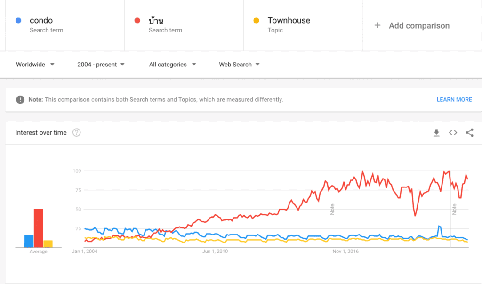Download the Interest over time data as CSV
This screenshot has height=284, width=482.
[x=436, y=132]
